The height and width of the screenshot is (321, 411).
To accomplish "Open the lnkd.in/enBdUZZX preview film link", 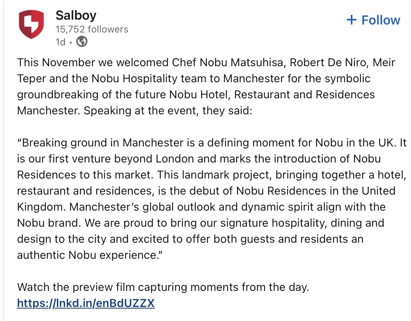I will click(85, 303).
